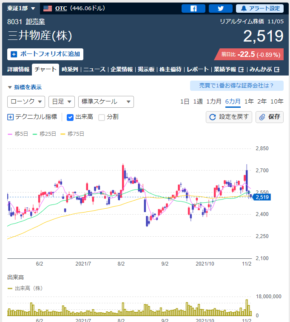Viewport: 290px width, 322px height.
Task: Click the paperclip icon in 保存
Action: click(x=262, y=117)
